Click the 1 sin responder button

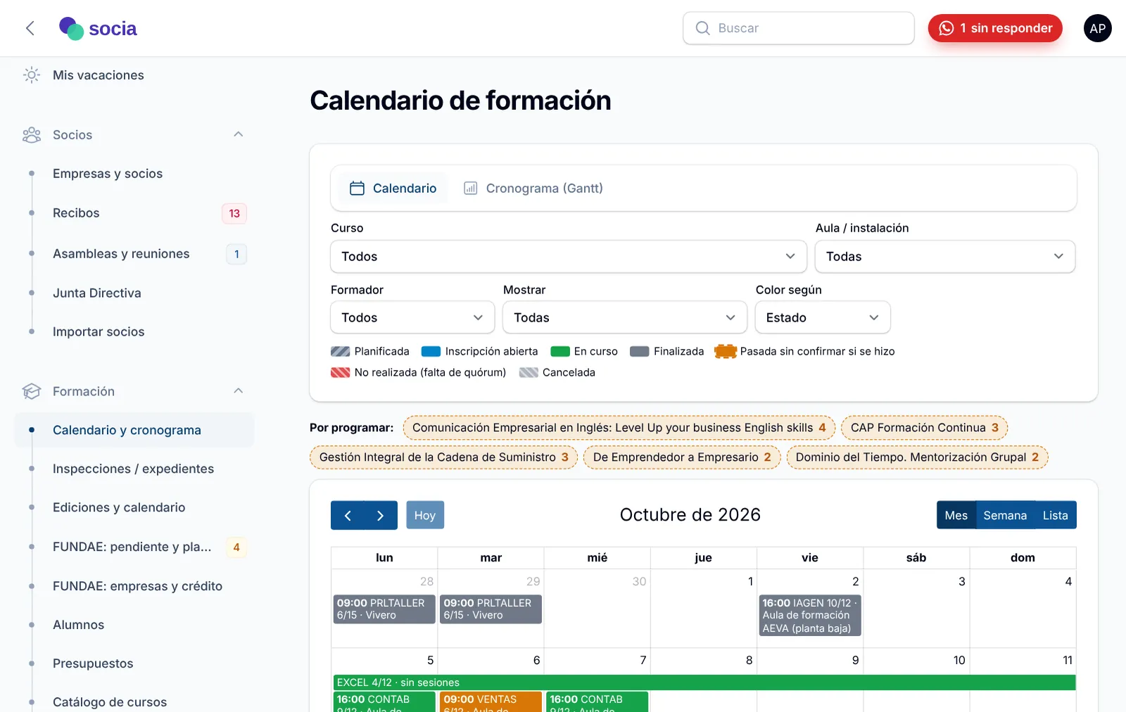coord(995,28)
